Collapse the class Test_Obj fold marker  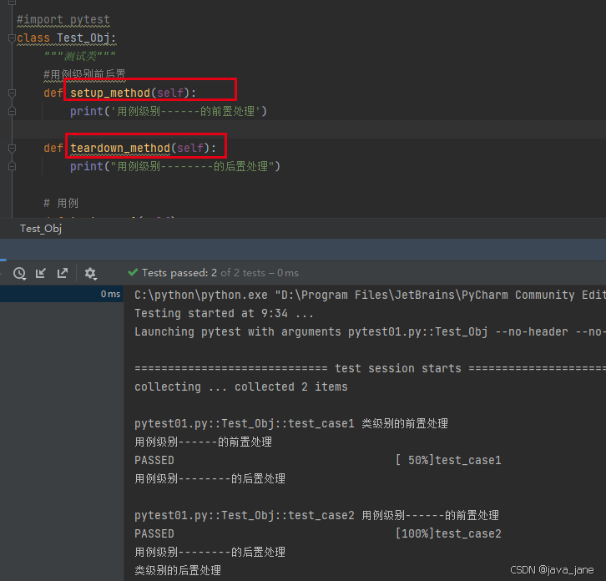pos(12,38)
